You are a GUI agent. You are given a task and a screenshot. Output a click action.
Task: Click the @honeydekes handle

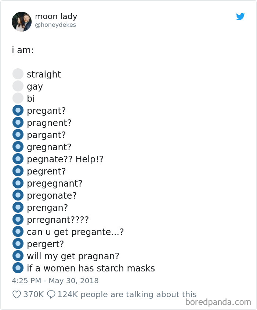[55, 25]
